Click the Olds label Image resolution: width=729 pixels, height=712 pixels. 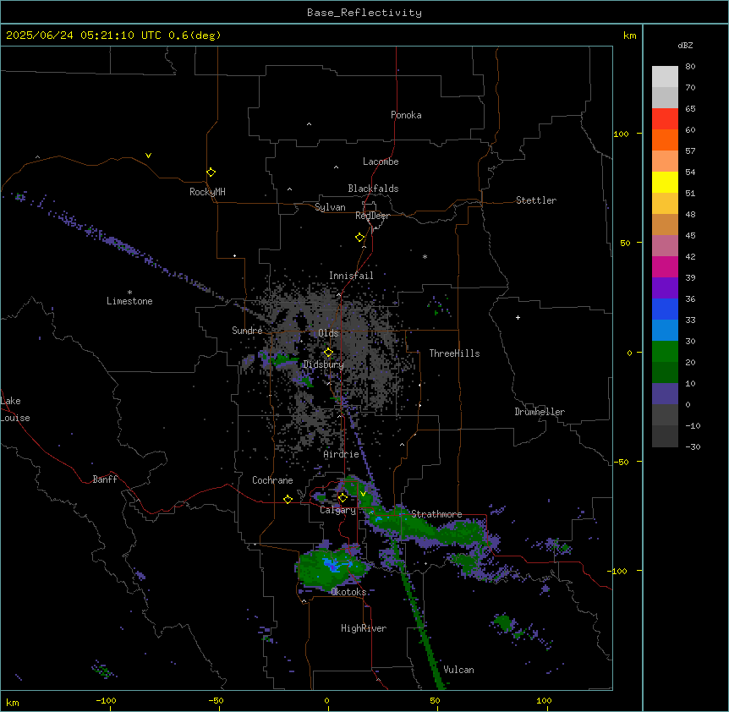(x=328, y=333)
